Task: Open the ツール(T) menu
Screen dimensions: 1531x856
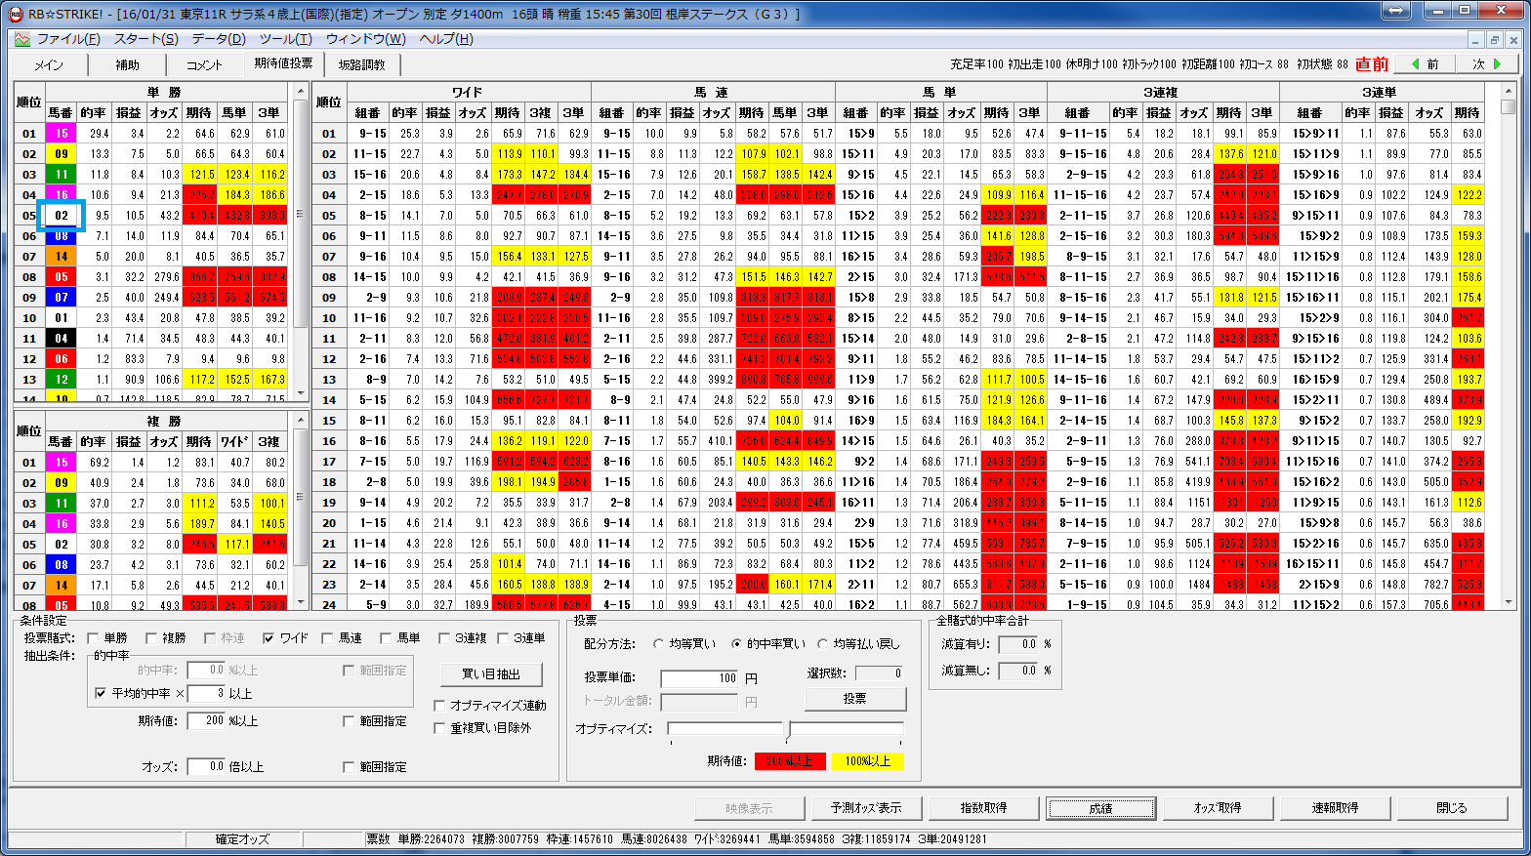Action: point(285,39)
